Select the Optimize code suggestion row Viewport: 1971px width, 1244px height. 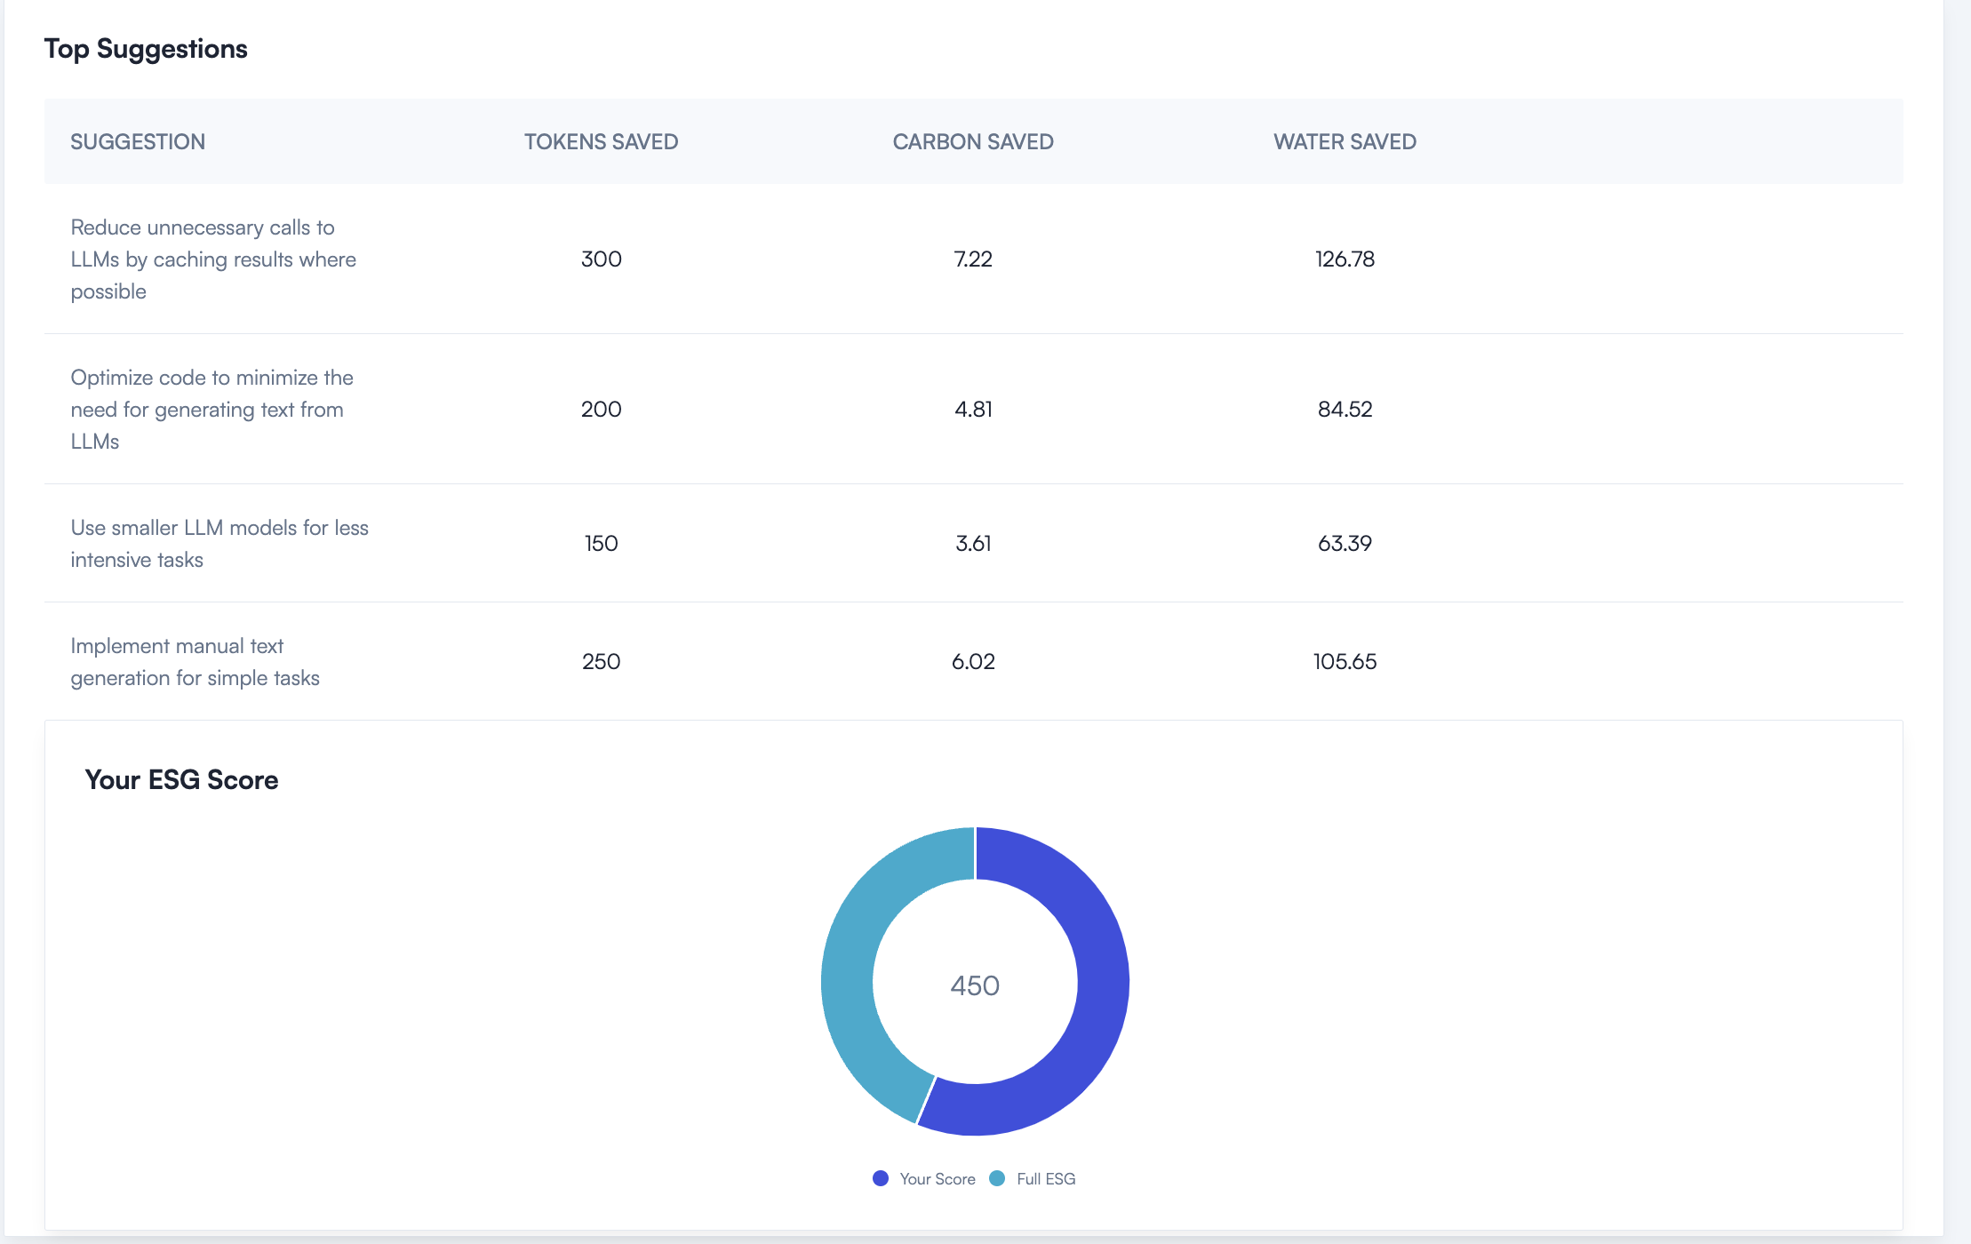pos(211,410)
